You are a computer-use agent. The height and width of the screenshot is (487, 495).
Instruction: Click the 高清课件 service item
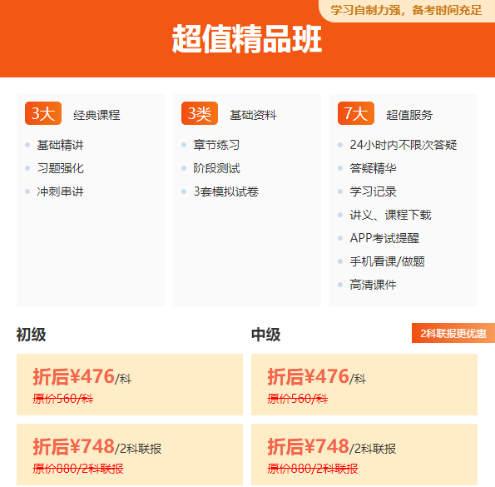coord(373,285)
